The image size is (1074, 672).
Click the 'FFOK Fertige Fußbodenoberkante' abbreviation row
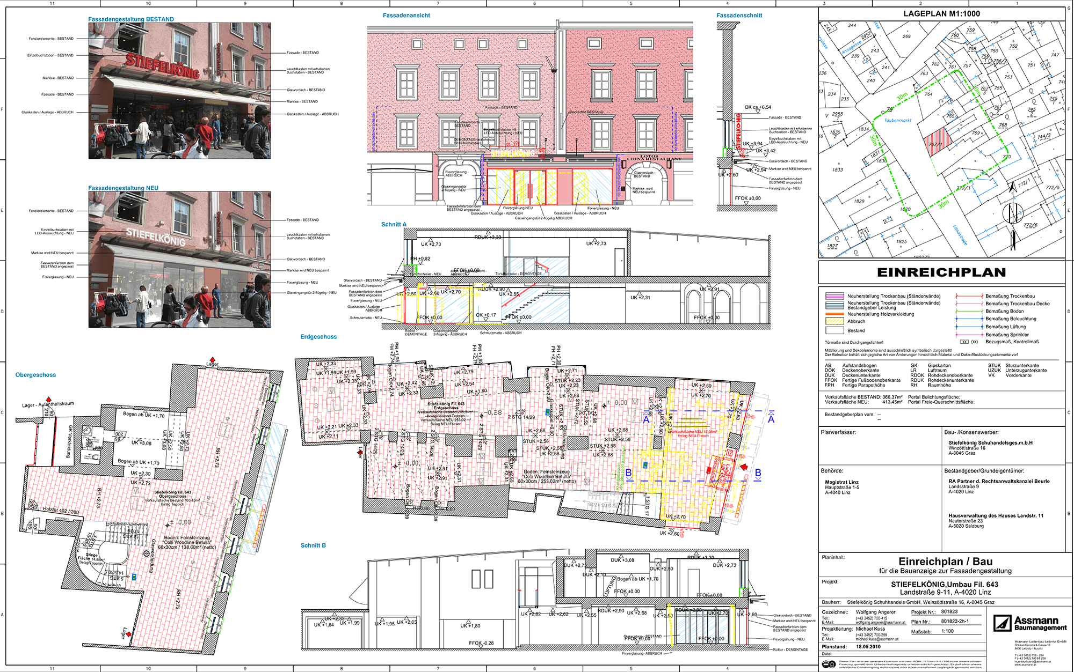pos(862,380)
